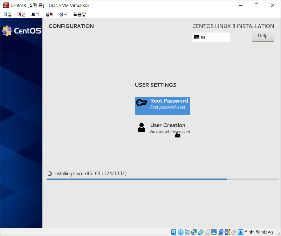Click the USB devices status icon

(200, 232)
